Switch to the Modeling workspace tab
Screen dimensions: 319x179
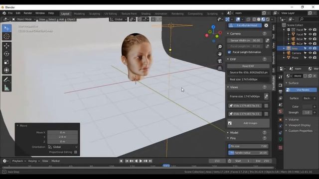coord(79,14)
